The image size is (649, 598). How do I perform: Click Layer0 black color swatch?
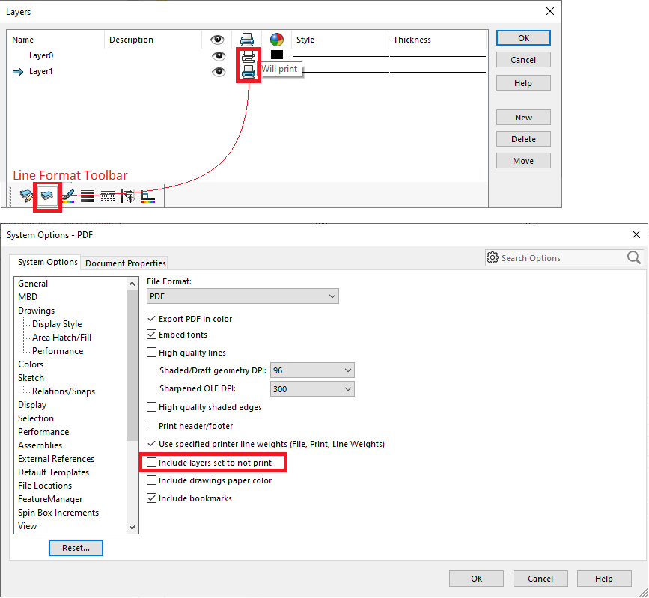[277, 55]
